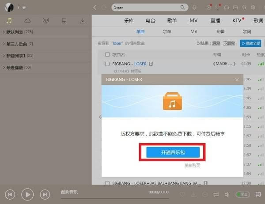Open the cloud music sidebar icon

[27, 21]
